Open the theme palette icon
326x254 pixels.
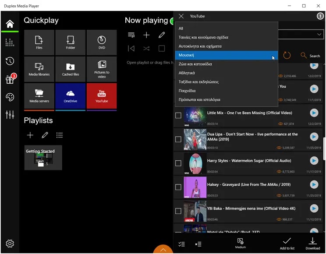[x=10, y=97]
